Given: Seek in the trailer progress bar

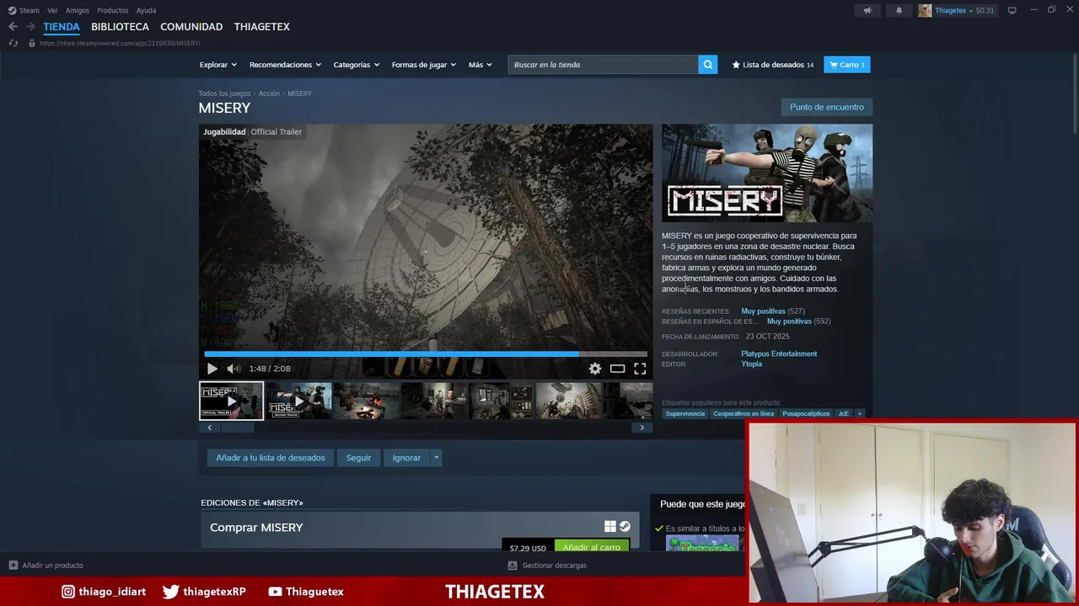Looking at the screenshot, I should [426, 354].
